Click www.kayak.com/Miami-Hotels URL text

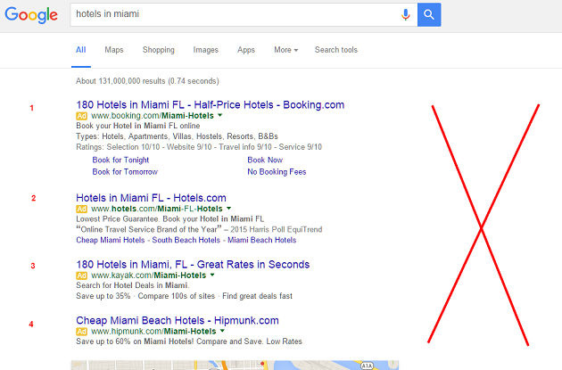pos(148,275)
